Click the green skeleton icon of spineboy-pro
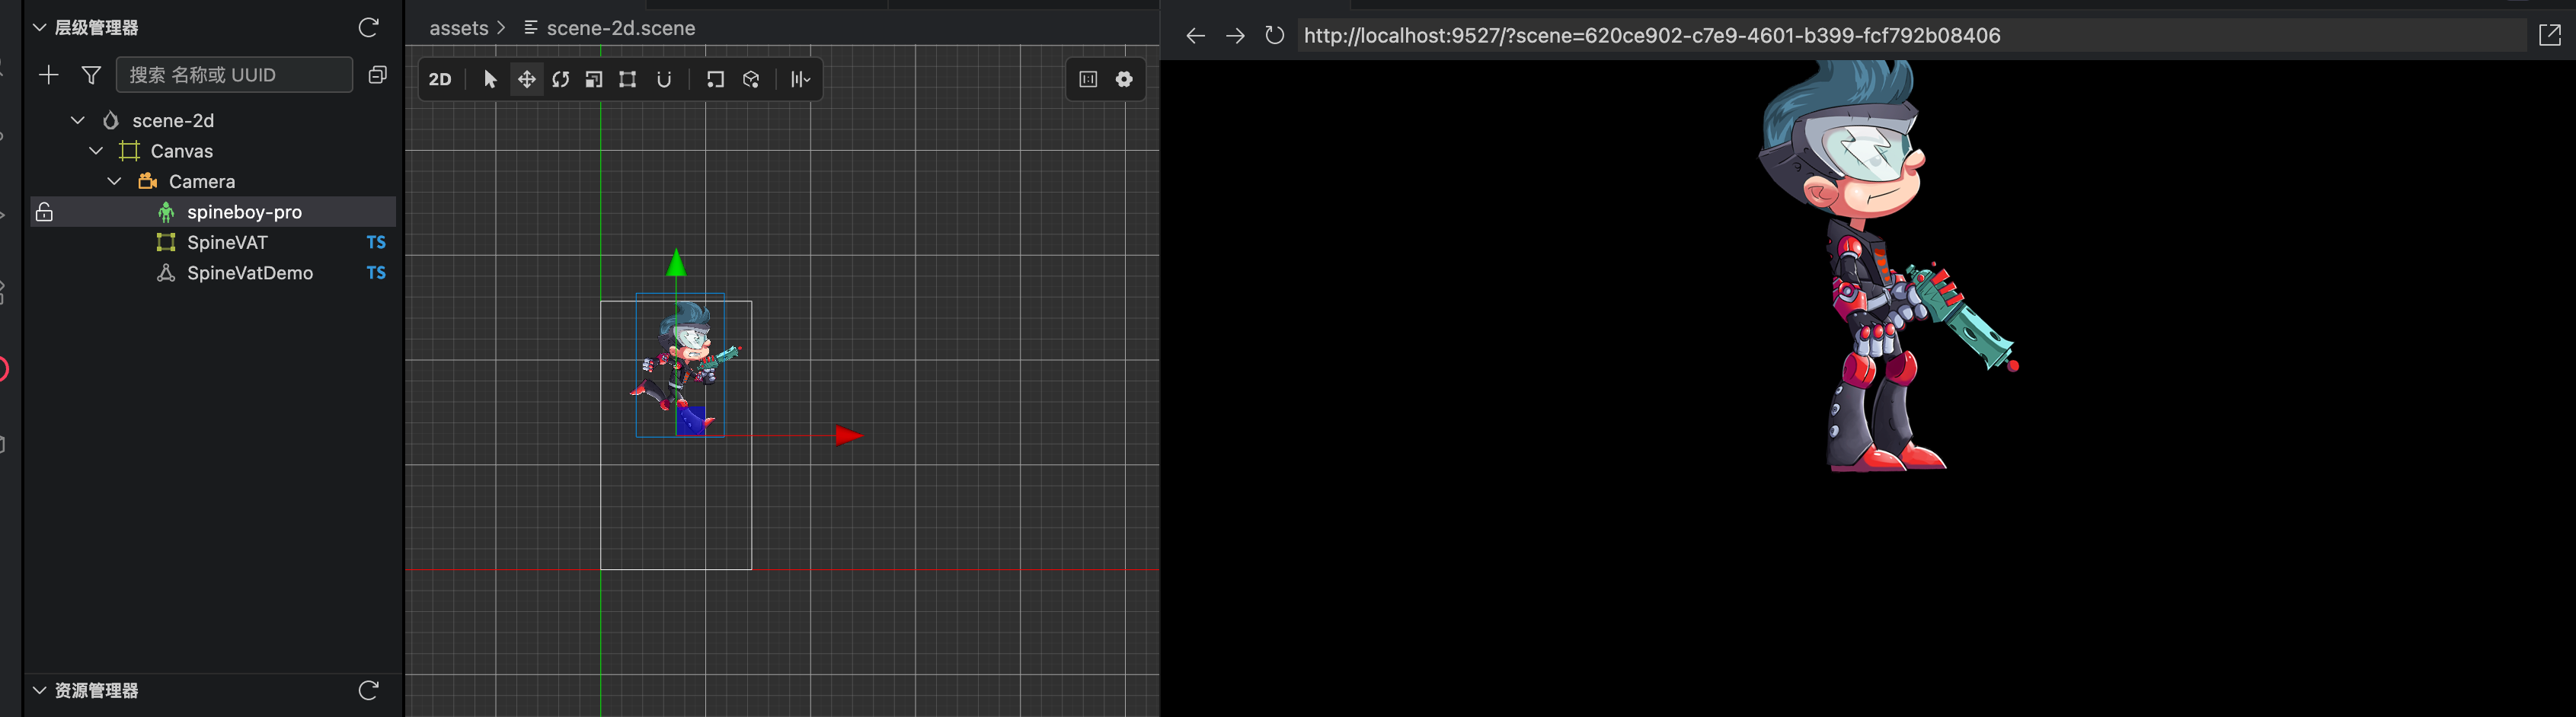2576x717 pixels. 166,212
